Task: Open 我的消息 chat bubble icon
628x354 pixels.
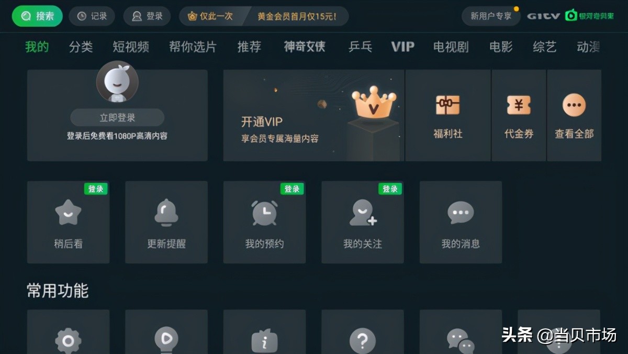Action: click(x=461, y=213)
